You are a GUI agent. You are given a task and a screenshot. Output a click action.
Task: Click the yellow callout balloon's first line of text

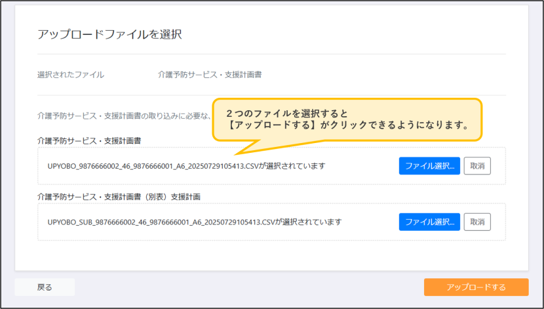pyautogui.click(x=286, y=113)
